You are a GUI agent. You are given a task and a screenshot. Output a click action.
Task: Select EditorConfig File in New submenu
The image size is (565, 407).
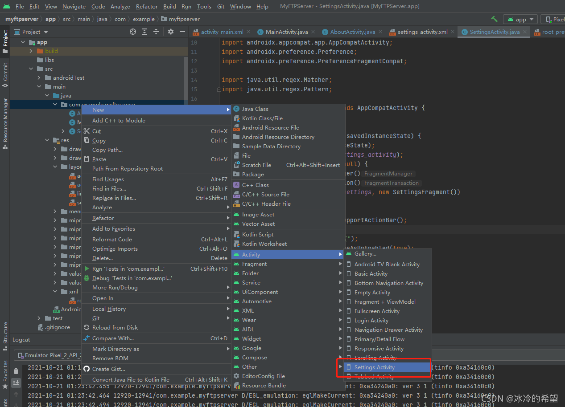(288, 376)
